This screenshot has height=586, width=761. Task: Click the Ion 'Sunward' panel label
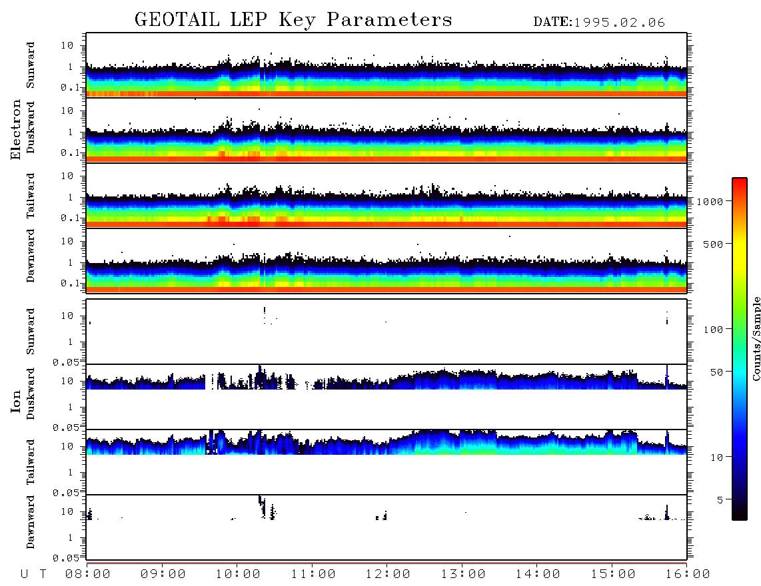tap(31, 332)
